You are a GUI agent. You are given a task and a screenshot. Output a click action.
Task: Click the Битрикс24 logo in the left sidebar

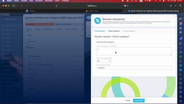click(10, 19)
